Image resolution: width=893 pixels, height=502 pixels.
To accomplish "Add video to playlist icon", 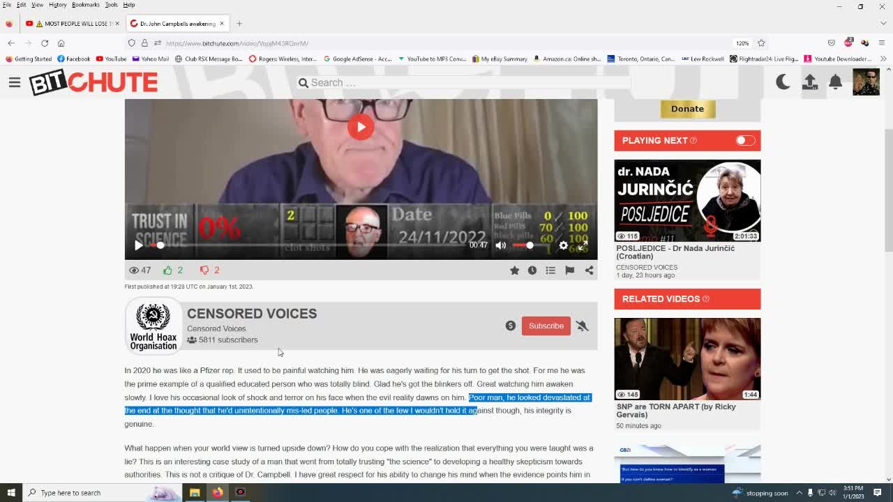I will click(550, 270).
